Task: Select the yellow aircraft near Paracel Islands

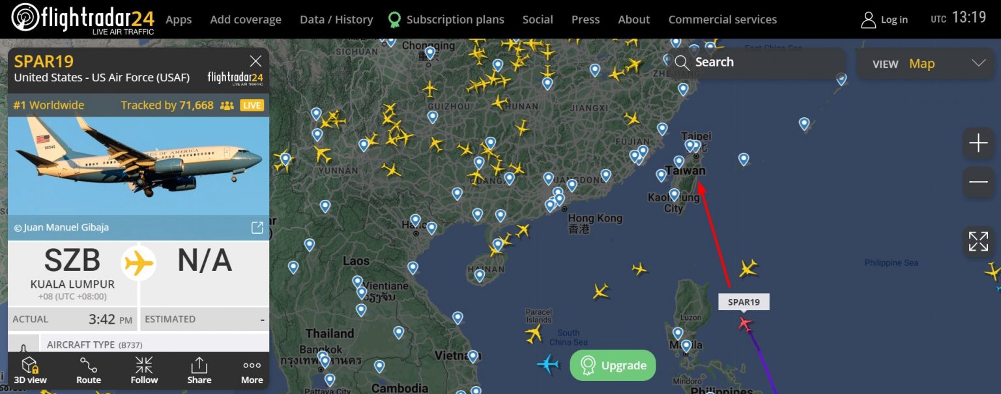Action: click(x=534, y=334)
